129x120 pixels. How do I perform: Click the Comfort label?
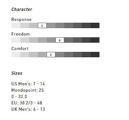pyautogui.click(x=20, y=48)
